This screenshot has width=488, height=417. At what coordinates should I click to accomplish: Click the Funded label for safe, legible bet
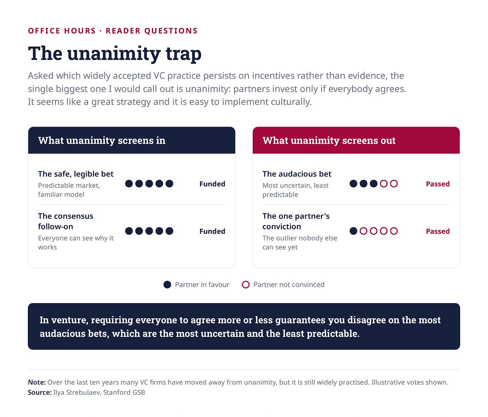click(212, 184)
